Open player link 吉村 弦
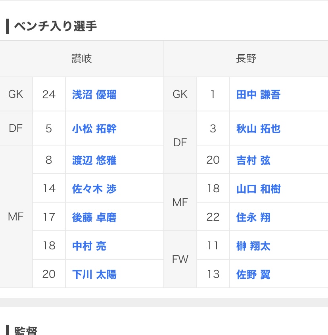Screen dimensions: 328x335 click(253, 160)
